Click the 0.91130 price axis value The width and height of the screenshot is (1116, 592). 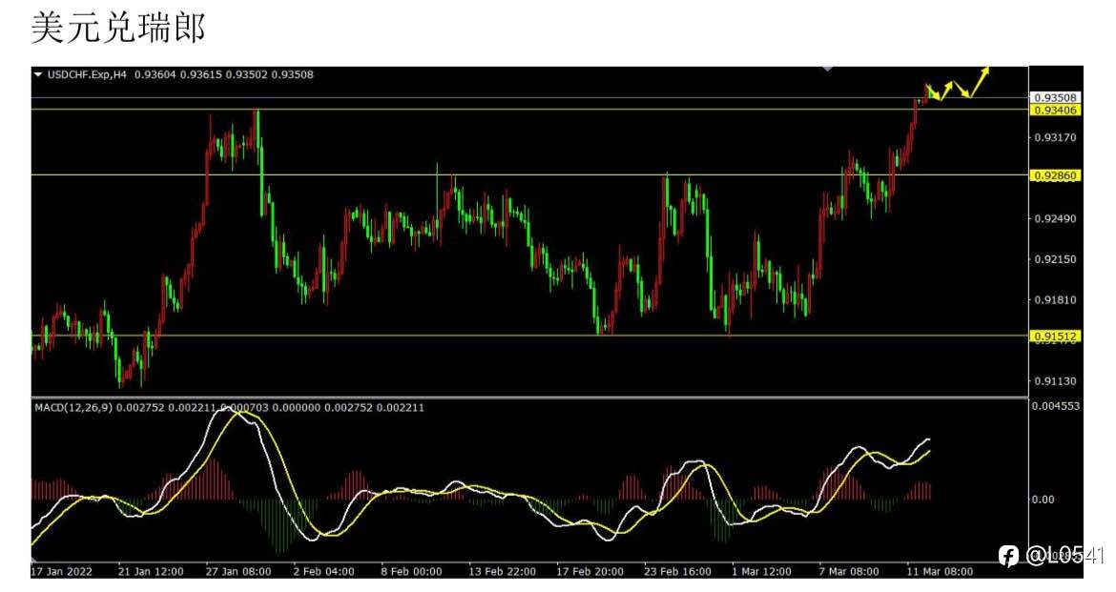pos(1055,380)
